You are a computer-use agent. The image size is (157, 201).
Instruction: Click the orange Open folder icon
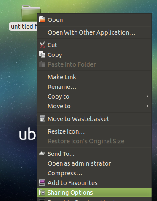coord(42,19)
